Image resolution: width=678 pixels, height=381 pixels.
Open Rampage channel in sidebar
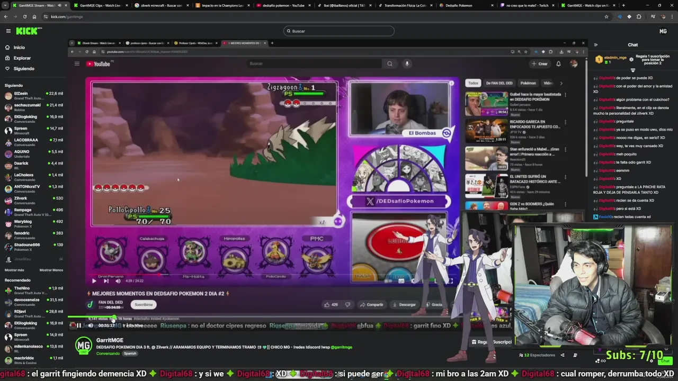coord(34,212)
